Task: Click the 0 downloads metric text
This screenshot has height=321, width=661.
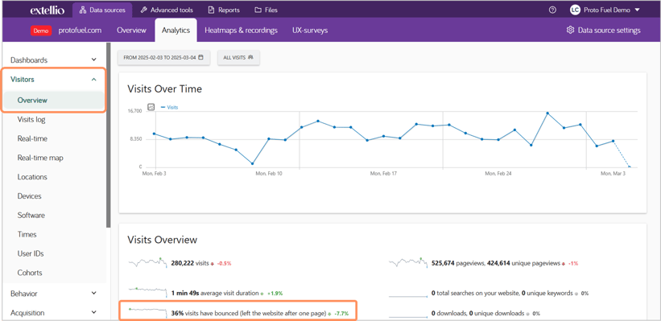Action: (477, 314)
